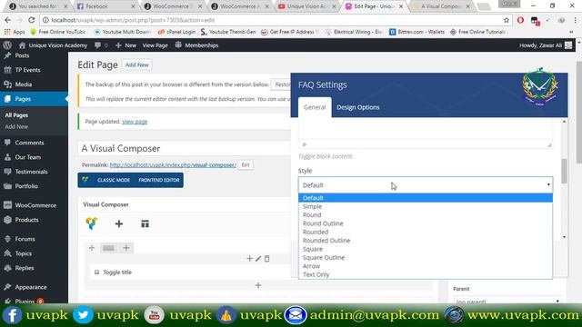This screenshot has width=582, height=327.
Task: Click the Edit permalink button
Action: click(x=246, y=164)
